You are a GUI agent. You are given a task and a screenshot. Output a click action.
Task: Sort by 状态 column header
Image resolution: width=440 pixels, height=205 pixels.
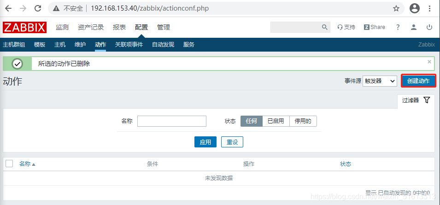coord(346,164)
